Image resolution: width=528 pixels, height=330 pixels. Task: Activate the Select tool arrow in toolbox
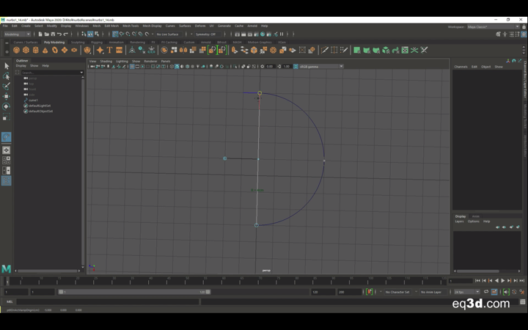6,66
